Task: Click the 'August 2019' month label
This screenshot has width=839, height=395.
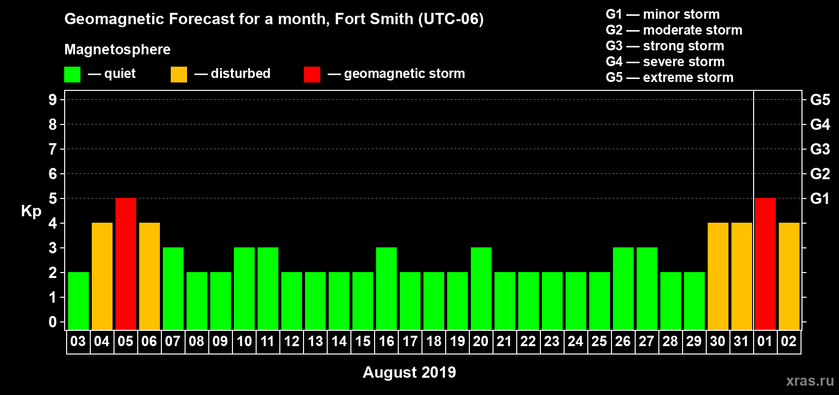Action: pyautogui.click(x=409, y=372)
